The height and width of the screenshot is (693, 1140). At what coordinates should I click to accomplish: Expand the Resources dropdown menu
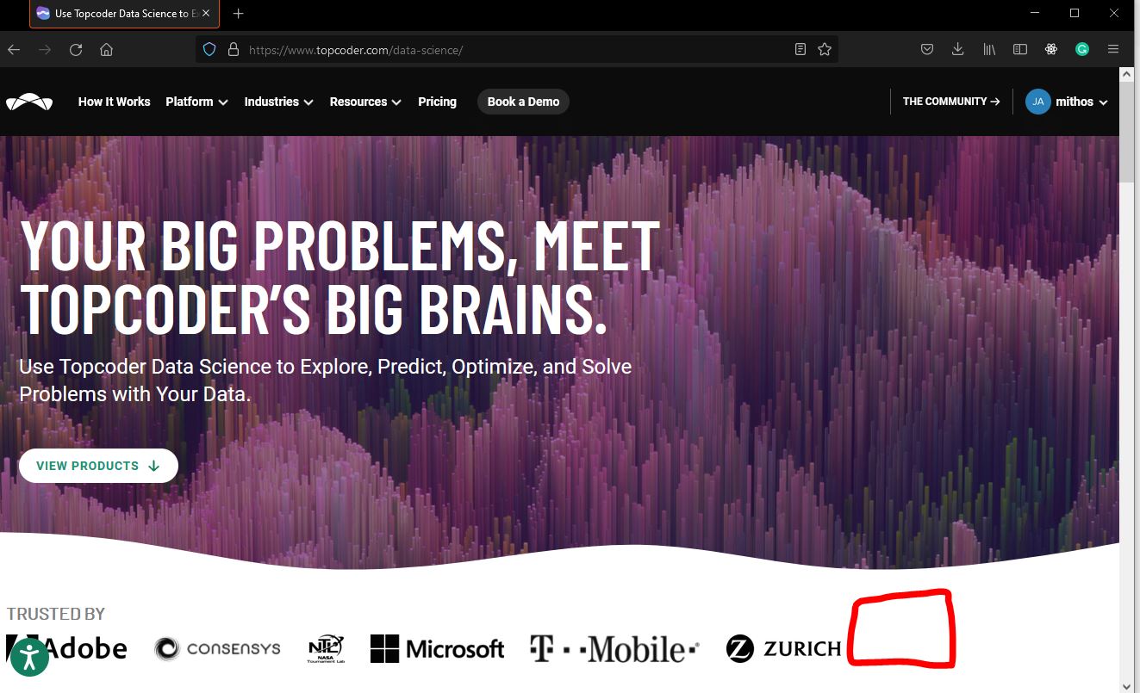(x=365, y=102)
